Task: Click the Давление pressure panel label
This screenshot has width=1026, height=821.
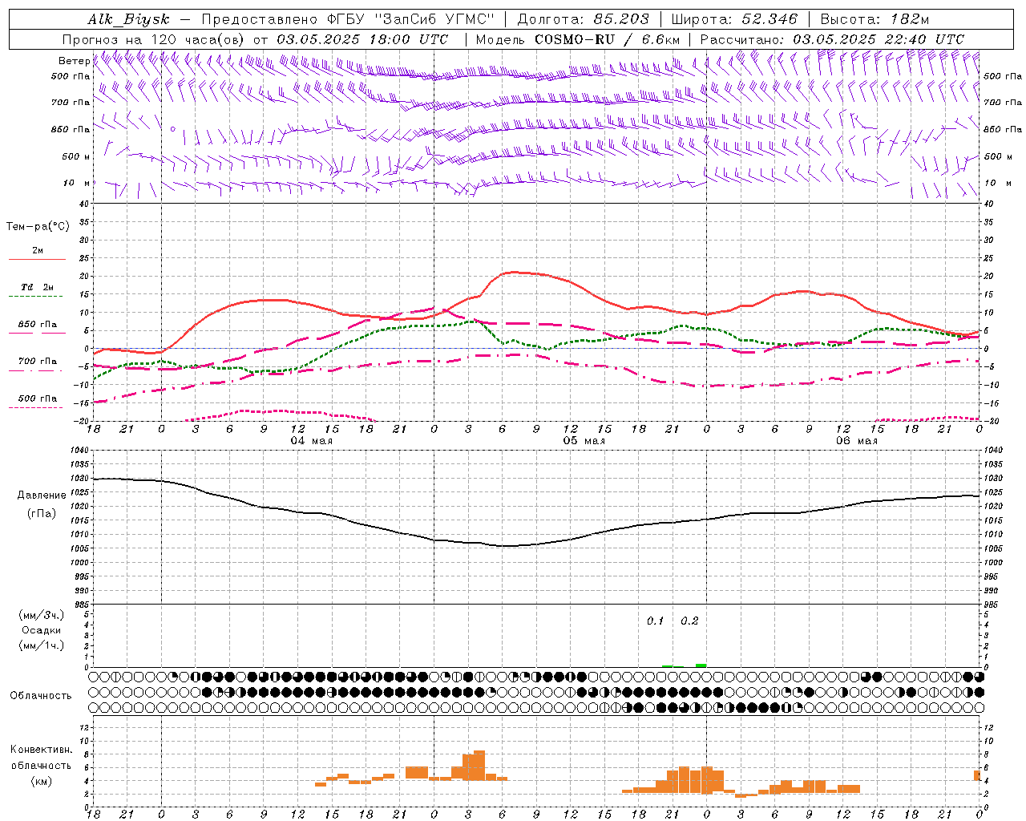Action: pyautogui.click(x=41, y=495)
